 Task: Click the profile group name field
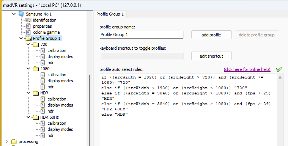point(142,35)
